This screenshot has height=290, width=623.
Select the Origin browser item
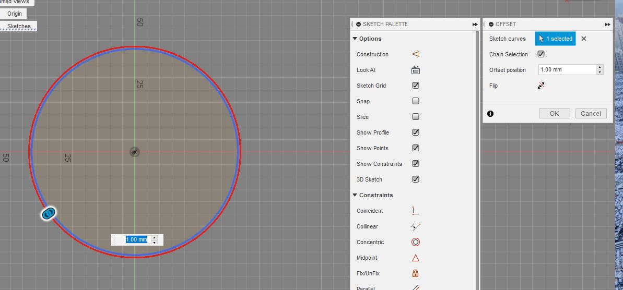coord(15,14)
